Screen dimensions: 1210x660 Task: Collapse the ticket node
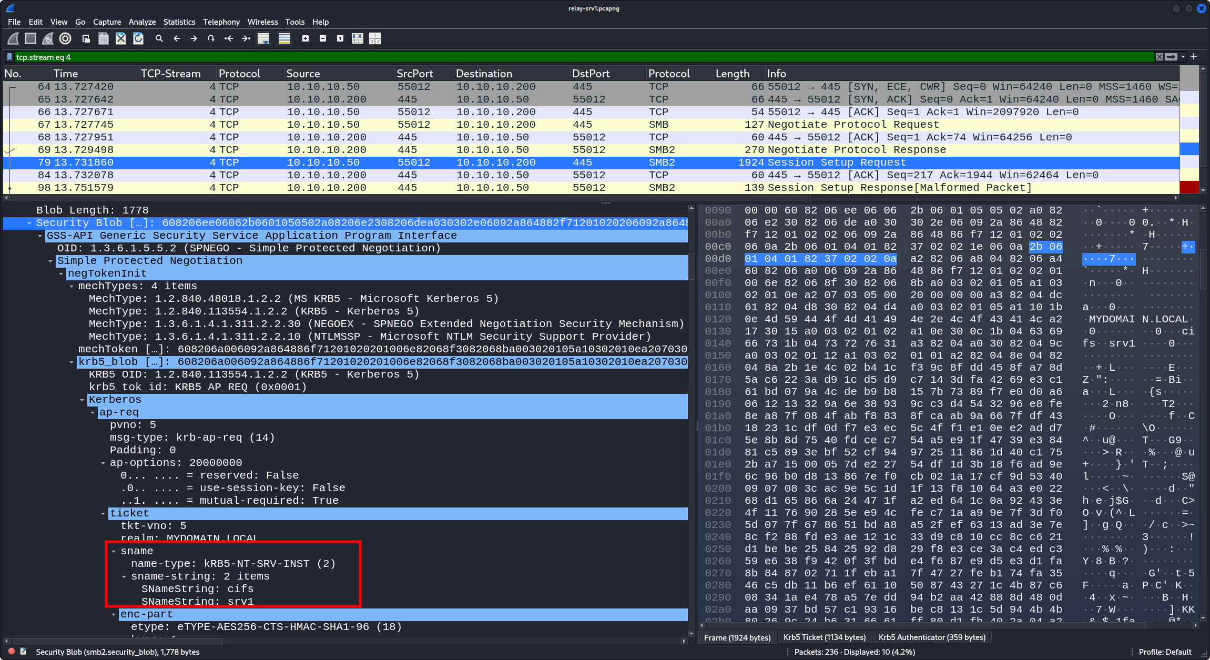[103, 513]
